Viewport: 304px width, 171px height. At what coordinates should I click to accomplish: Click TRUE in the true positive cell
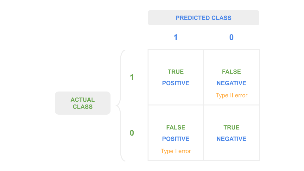[176, 72]
